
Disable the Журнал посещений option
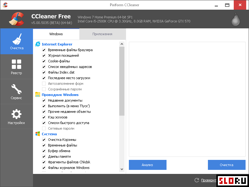[44, 55]
